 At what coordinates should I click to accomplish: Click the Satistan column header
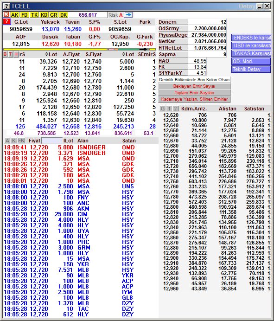254,109
